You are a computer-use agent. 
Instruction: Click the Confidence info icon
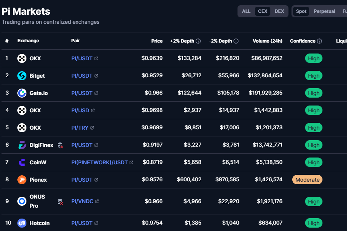tap(319, 41)
